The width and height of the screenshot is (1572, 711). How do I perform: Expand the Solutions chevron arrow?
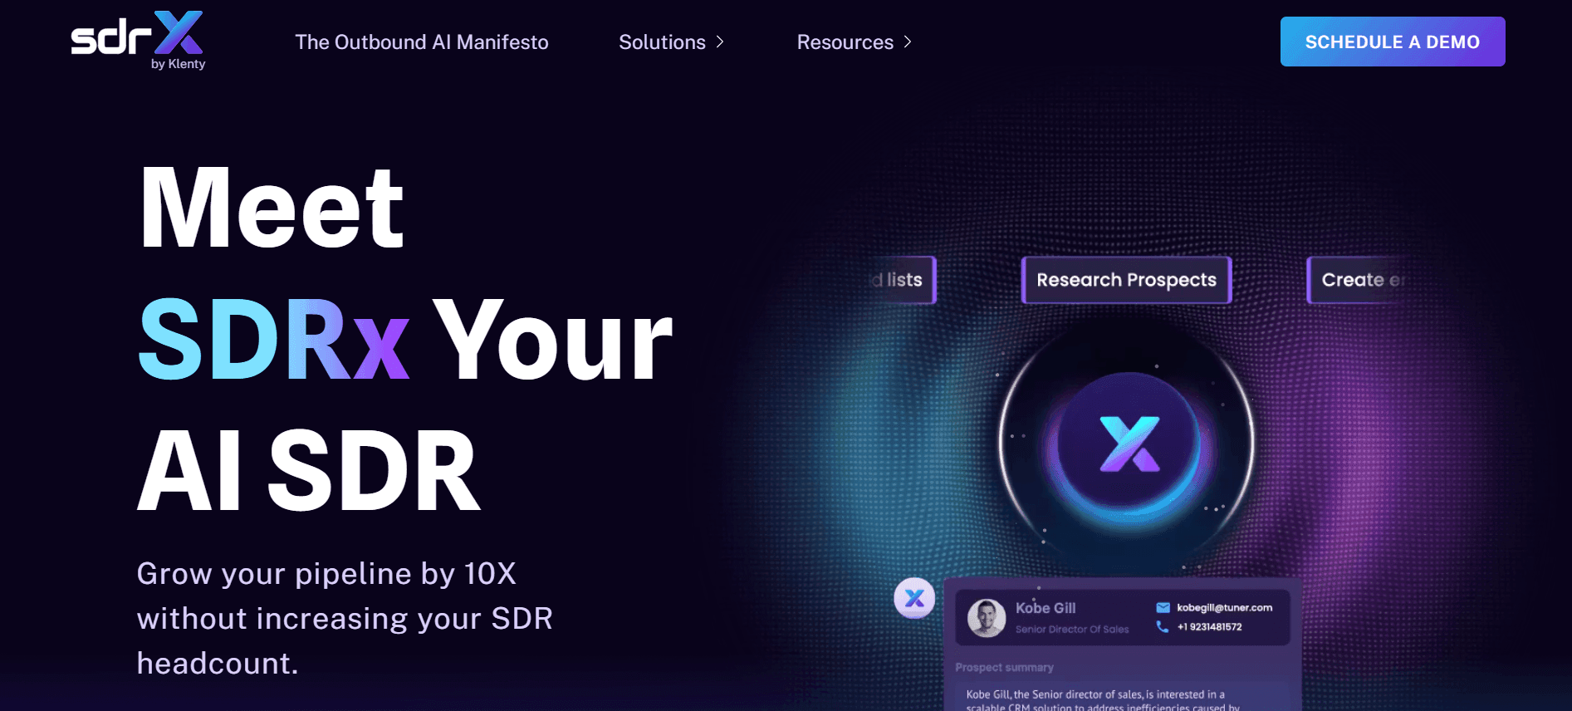(720, 42)
